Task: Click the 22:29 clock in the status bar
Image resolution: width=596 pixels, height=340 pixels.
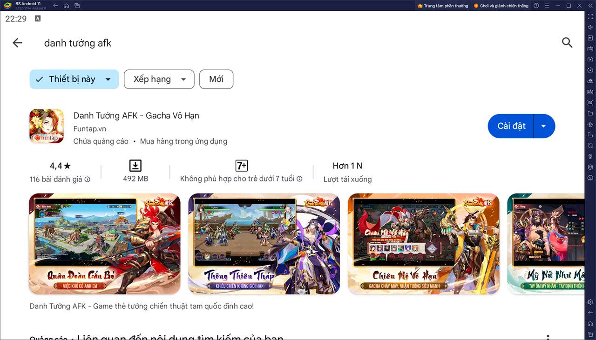Action: pyautogui.click(x=16, y=19)
